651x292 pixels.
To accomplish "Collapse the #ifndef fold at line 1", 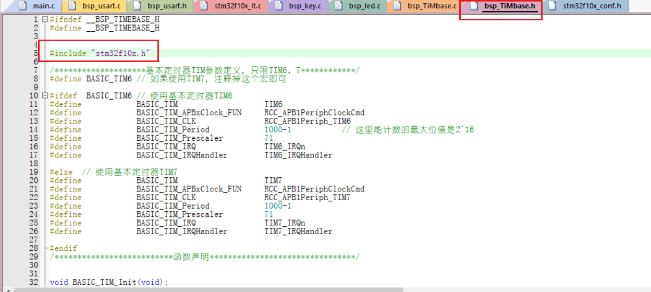I will 45,20.
